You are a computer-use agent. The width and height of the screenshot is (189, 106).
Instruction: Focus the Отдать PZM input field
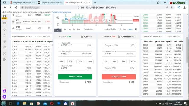[119, 68]
